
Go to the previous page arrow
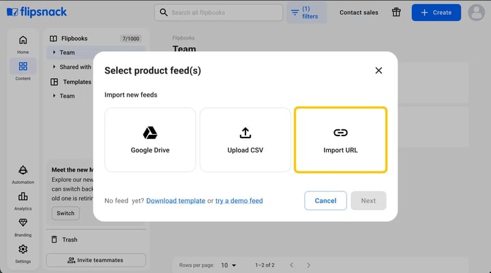[x=292, y=266]
